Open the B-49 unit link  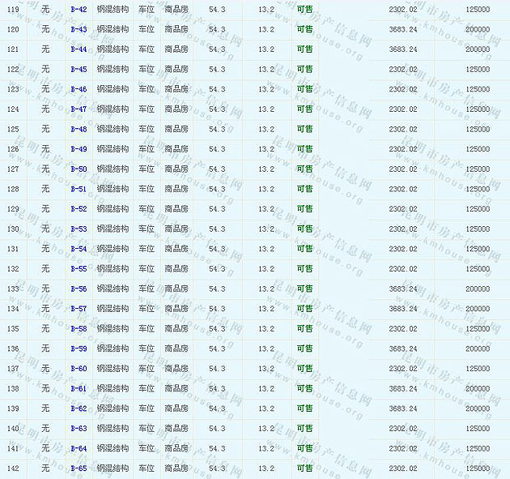[x=79, y=149]
